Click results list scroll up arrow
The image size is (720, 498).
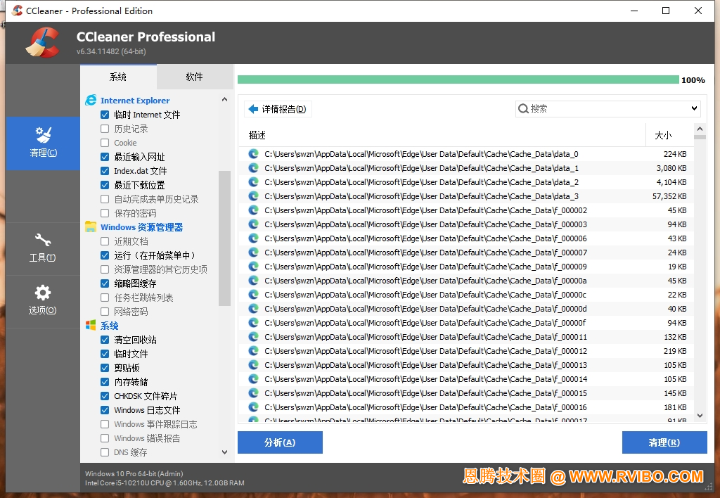tap(700, 129)
